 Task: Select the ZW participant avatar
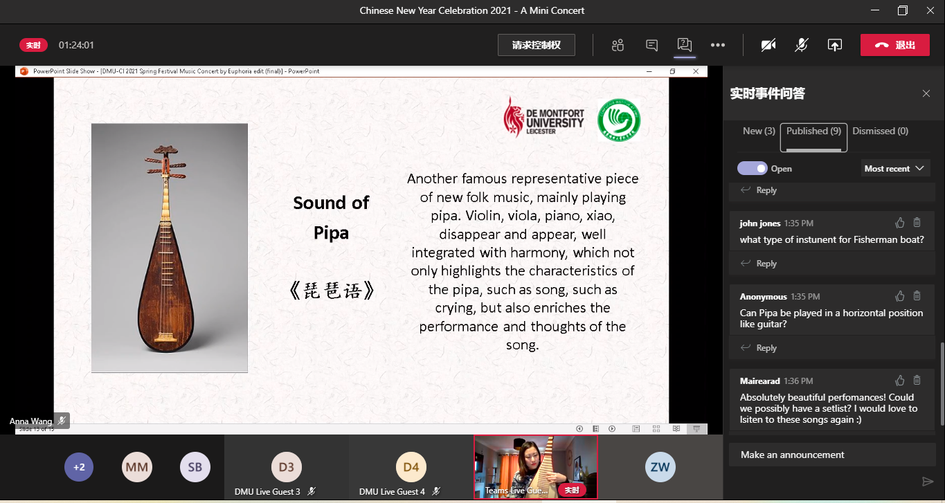tap(660, 467)
